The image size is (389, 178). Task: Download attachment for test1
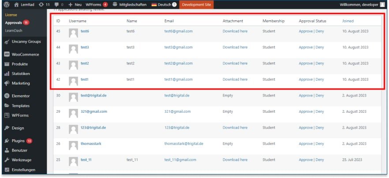pyautogui.click(x=235, y=79)
